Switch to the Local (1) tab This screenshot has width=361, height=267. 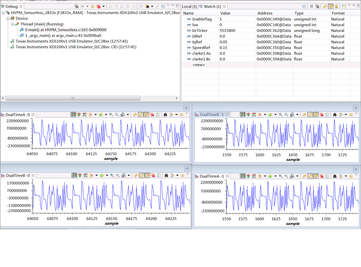tap(190, 6)
